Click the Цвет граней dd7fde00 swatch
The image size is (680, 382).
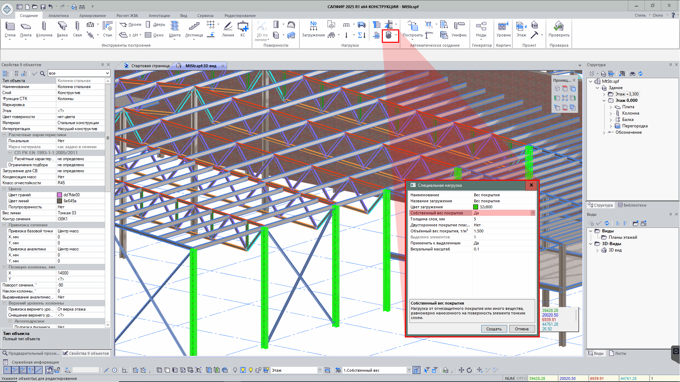59,195
